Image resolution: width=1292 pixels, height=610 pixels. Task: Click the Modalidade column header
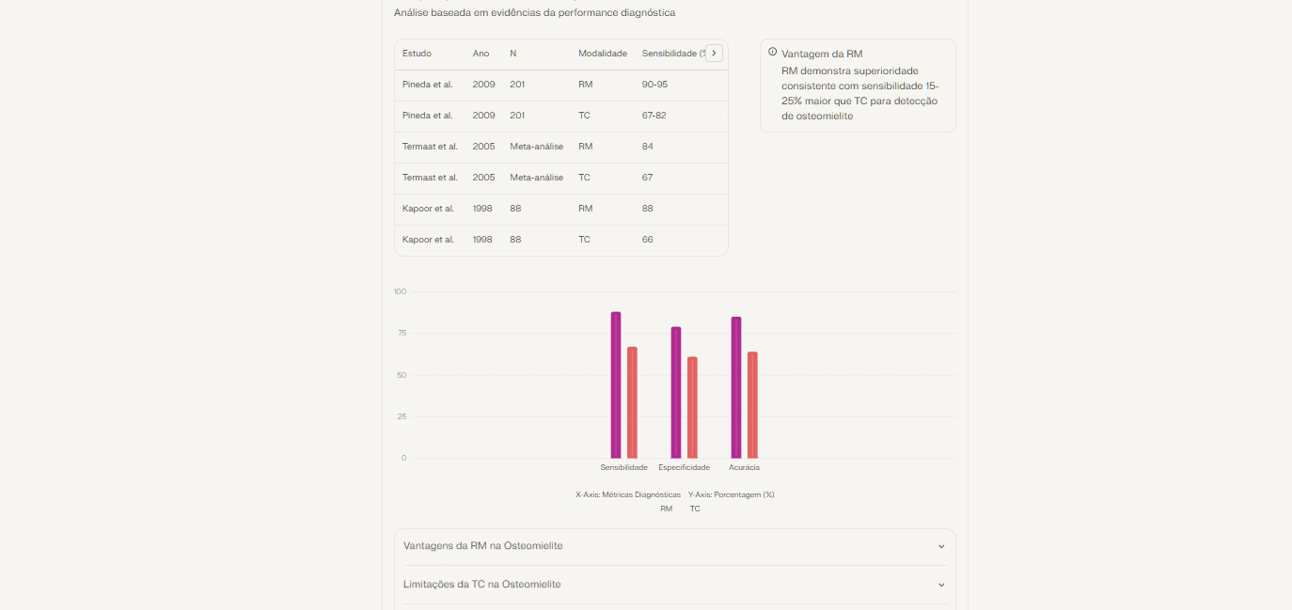[602, 54]
